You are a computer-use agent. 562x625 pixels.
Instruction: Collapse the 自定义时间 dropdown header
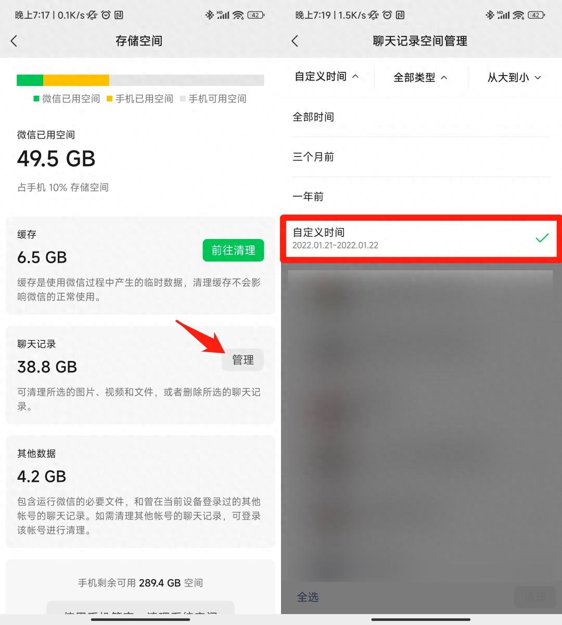coord(327,77)
